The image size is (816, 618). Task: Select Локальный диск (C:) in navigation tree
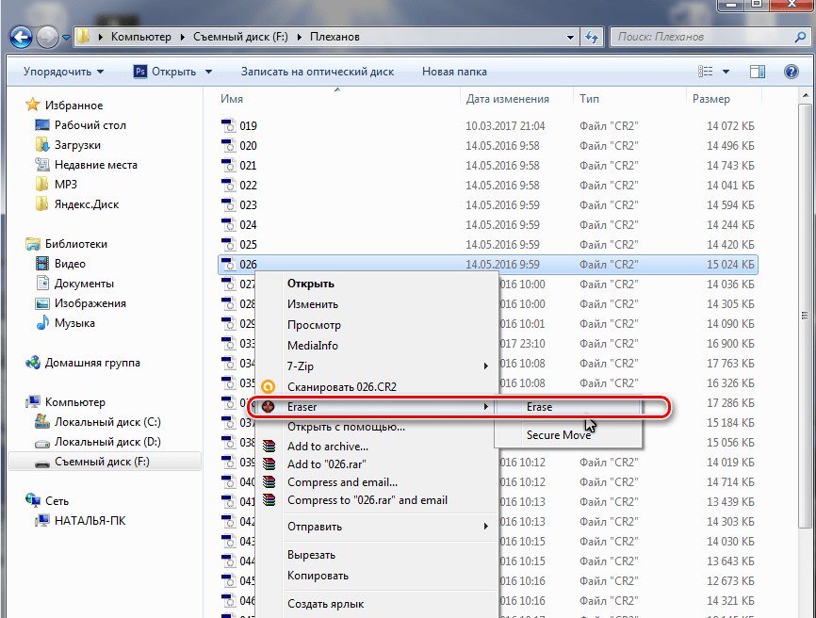click(x=106, y=422)
